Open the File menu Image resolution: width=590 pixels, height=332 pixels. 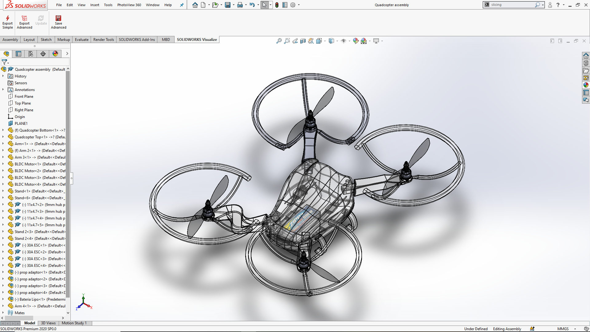(59, 5)
